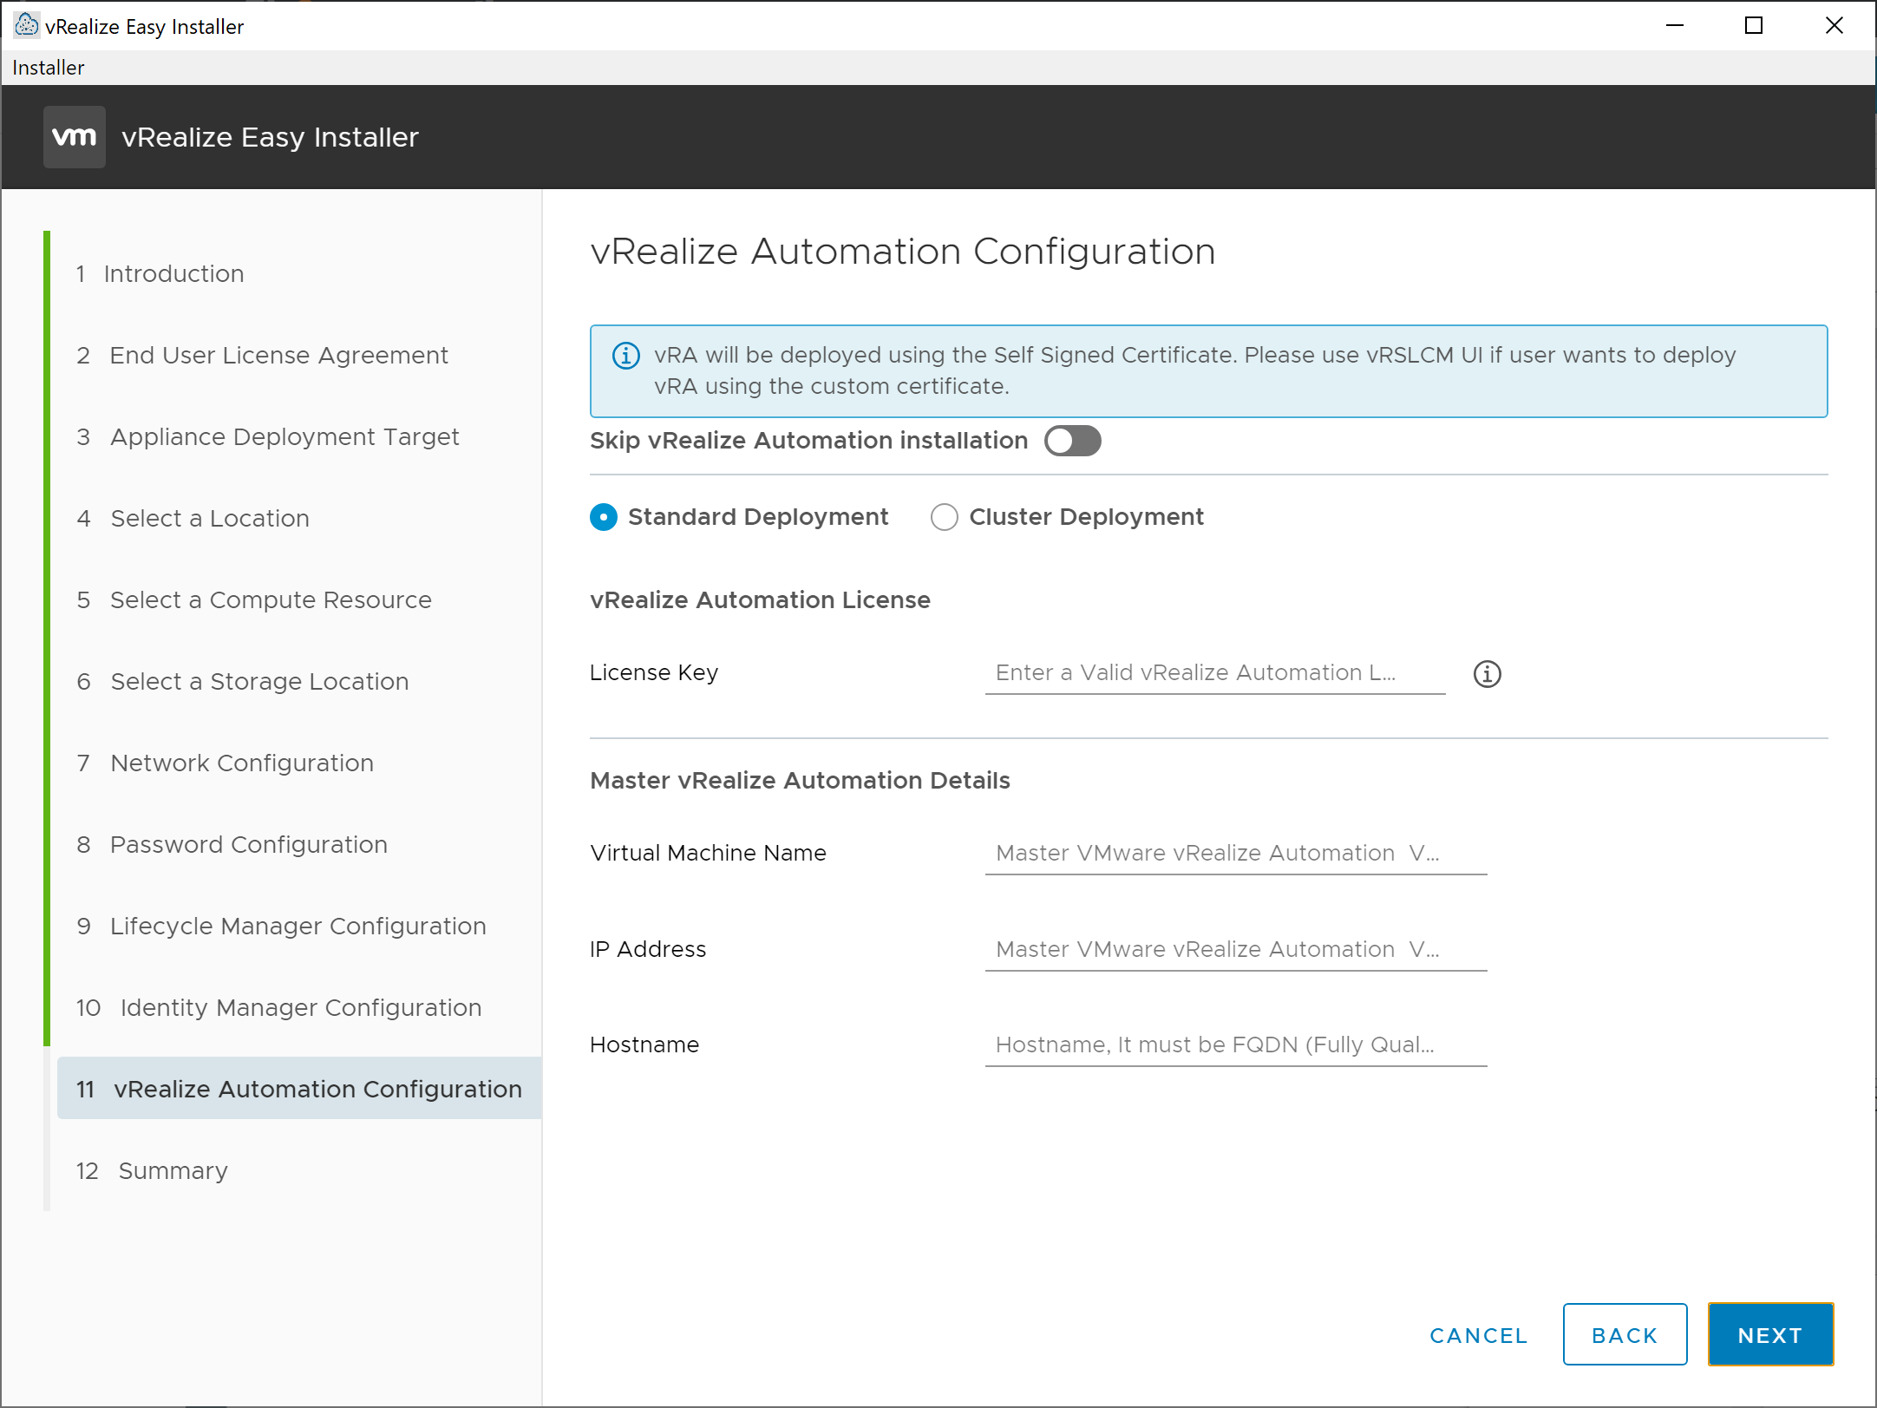Screen dimensions: 1877x1408
Task: Jump to Identity Manager Configuration step
Action: [x=300, y=1008]
